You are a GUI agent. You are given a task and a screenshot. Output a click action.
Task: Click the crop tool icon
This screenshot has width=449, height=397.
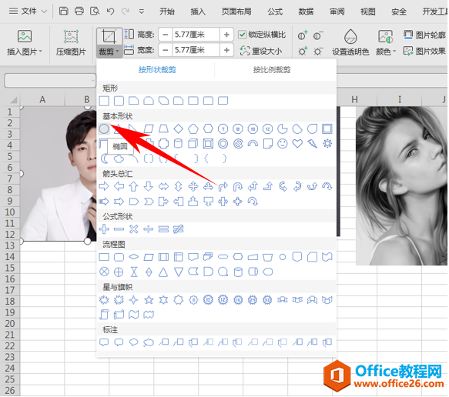point(109,36)
